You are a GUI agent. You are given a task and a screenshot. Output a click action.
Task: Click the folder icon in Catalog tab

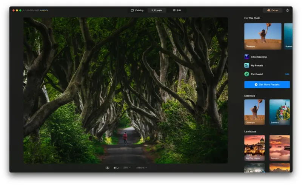(133, 10)
